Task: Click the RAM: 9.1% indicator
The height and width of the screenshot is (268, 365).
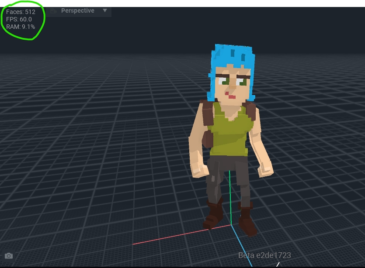Action: click(21, 27)
